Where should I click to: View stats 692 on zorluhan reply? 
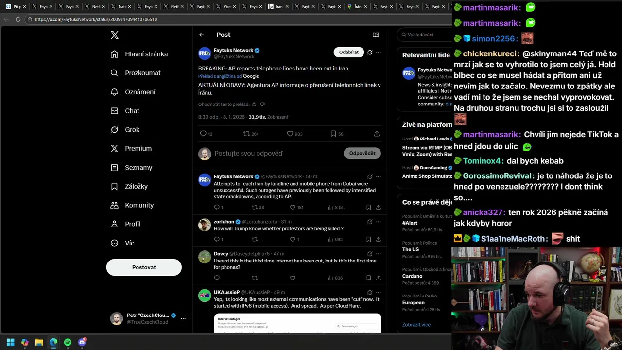[336, 239]
